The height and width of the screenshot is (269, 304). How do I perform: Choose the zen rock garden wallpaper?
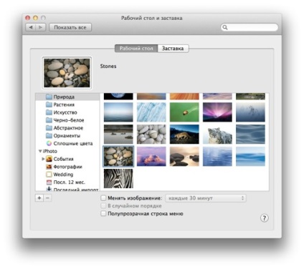pyautogui.click(x=118, y=134)
